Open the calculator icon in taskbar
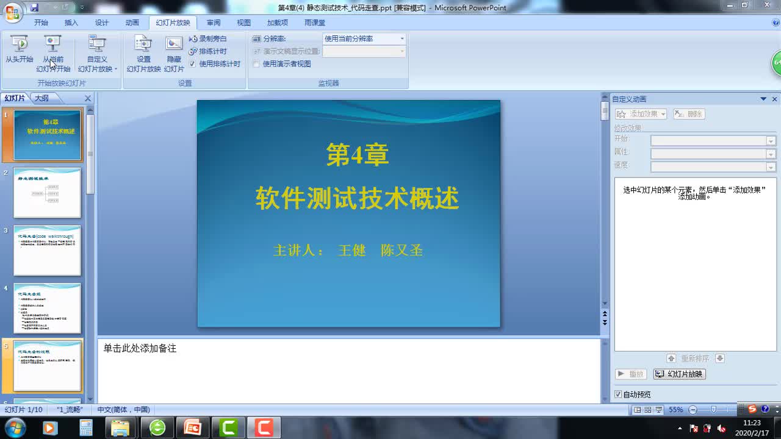781x439 pixels. (x=86, y=427)
